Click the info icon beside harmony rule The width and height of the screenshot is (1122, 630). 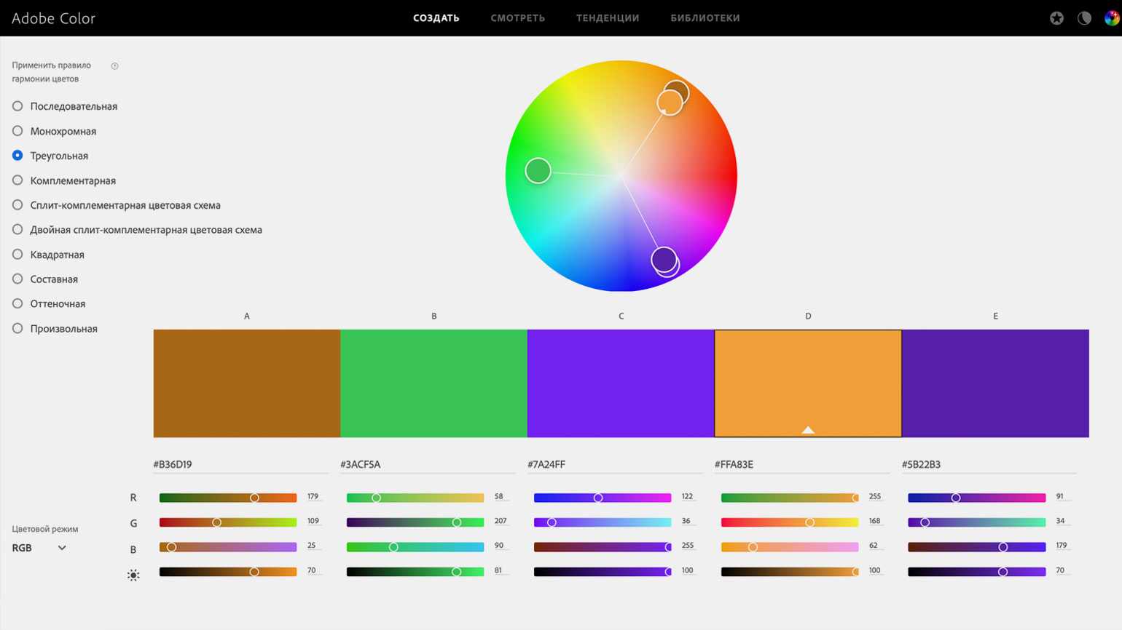click(114, 66)
